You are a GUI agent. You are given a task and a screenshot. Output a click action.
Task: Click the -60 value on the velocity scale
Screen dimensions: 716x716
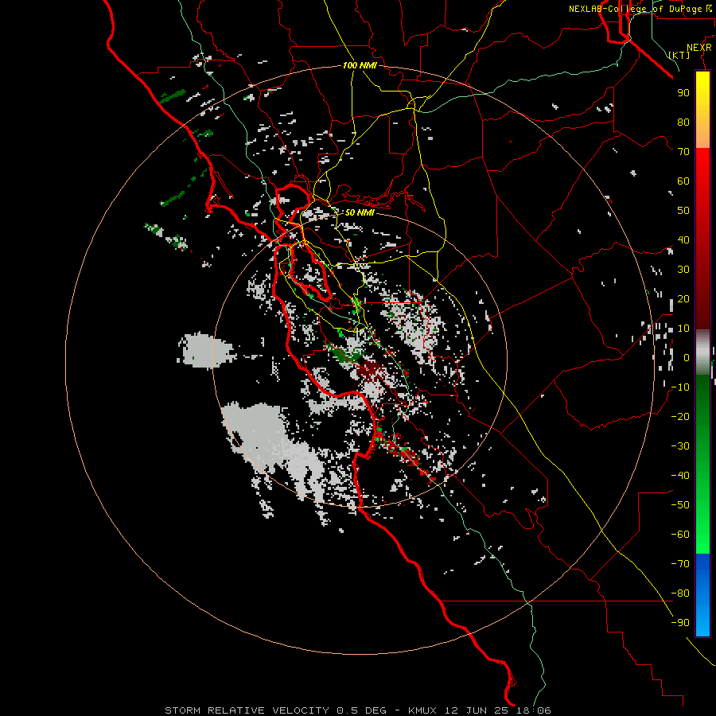(x=680, y=535)
